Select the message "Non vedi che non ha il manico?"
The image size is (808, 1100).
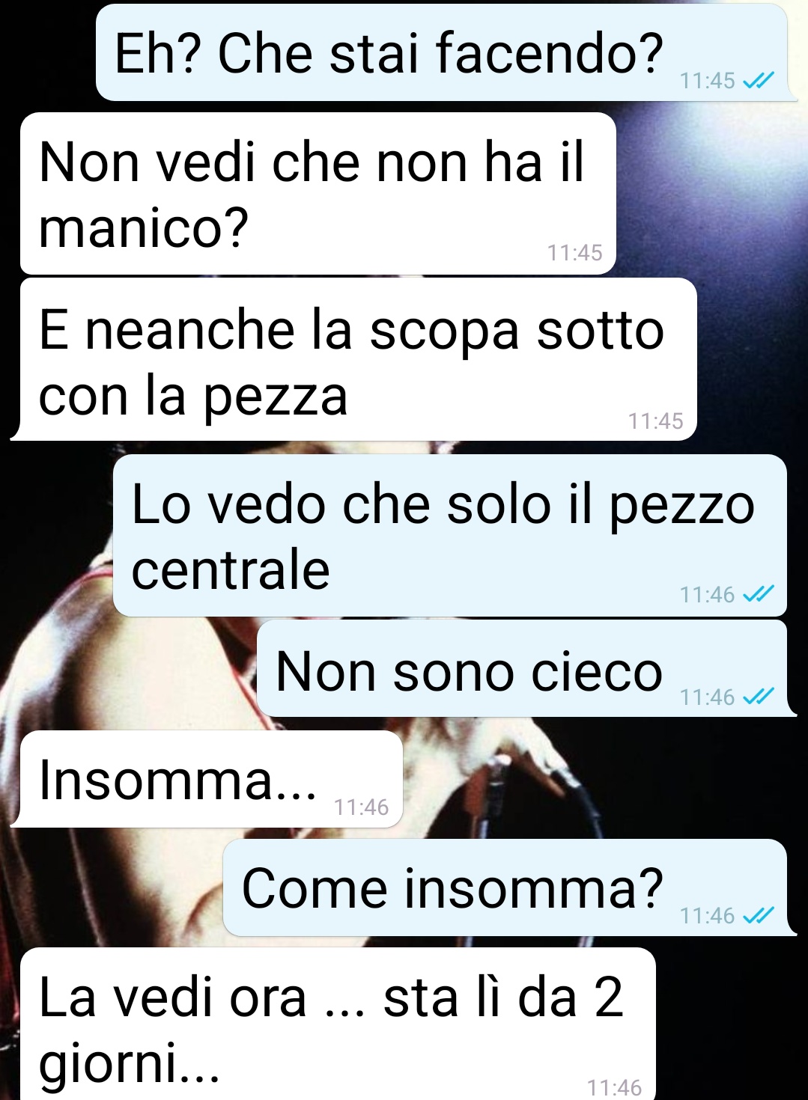click(x=318, y=194)
